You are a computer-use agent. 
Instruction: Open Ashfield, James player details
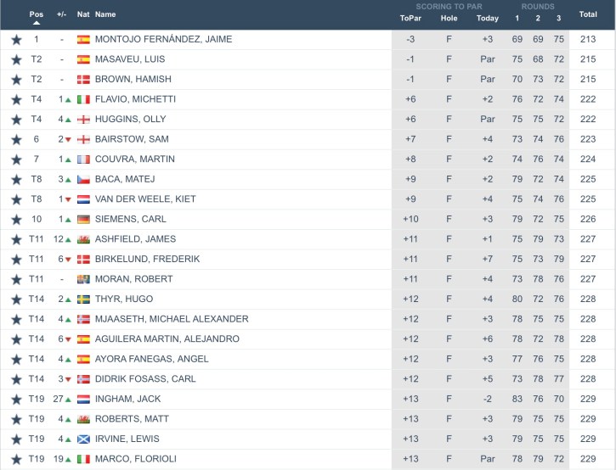tap(135, 239)
